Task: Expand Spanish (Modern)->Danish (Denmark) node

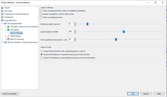Action: click(x=3, y=42)
